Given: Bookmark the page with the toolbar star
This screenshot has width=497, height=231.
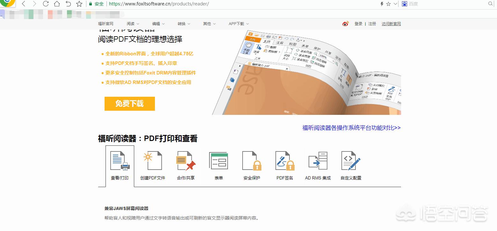Looking at the screenshot, I should 79,4.
